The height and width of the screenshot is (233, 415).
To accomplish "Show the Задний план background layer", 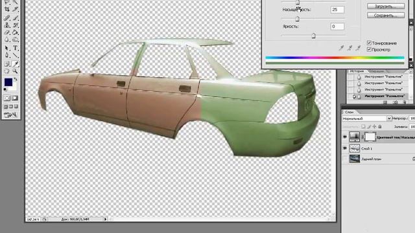I will pyautogui.click(x=345, y=159).
